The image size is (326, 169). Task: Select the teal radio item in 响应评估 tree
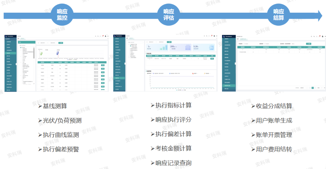tap(130, 46)
